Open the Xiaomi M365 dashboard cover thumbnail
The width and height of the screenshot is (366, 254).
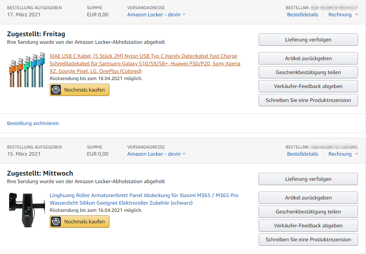point(27,209)
